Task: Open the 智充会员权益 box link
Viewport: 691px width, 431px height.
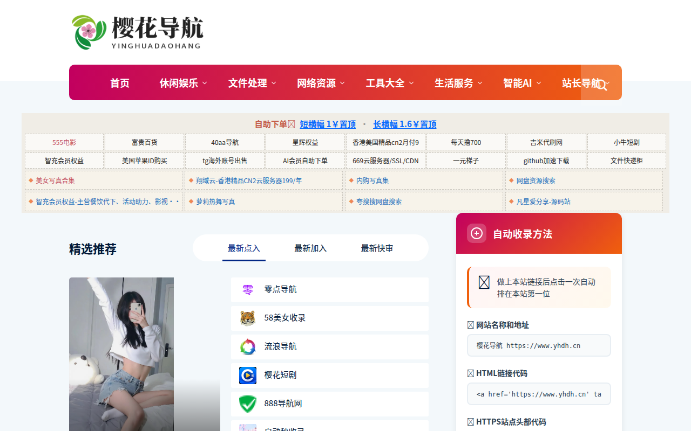Action: (64, 161)
